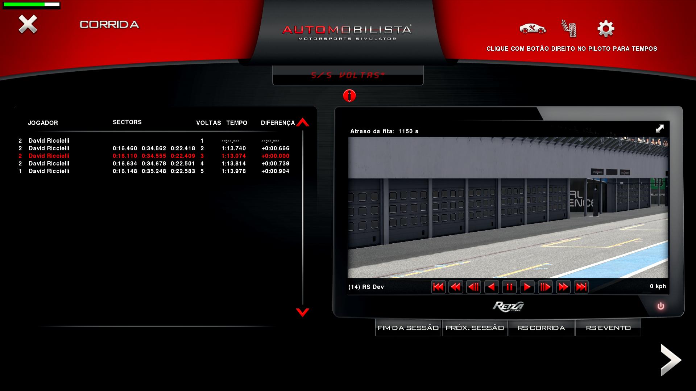Screen dimensions: 696x391
Task: Slow rewind the replay
Action: point(473,287)
